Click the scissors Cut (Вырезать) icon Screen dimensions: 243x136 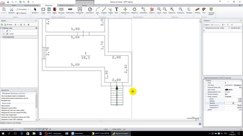pyautogui.click(x=11, y=9)
